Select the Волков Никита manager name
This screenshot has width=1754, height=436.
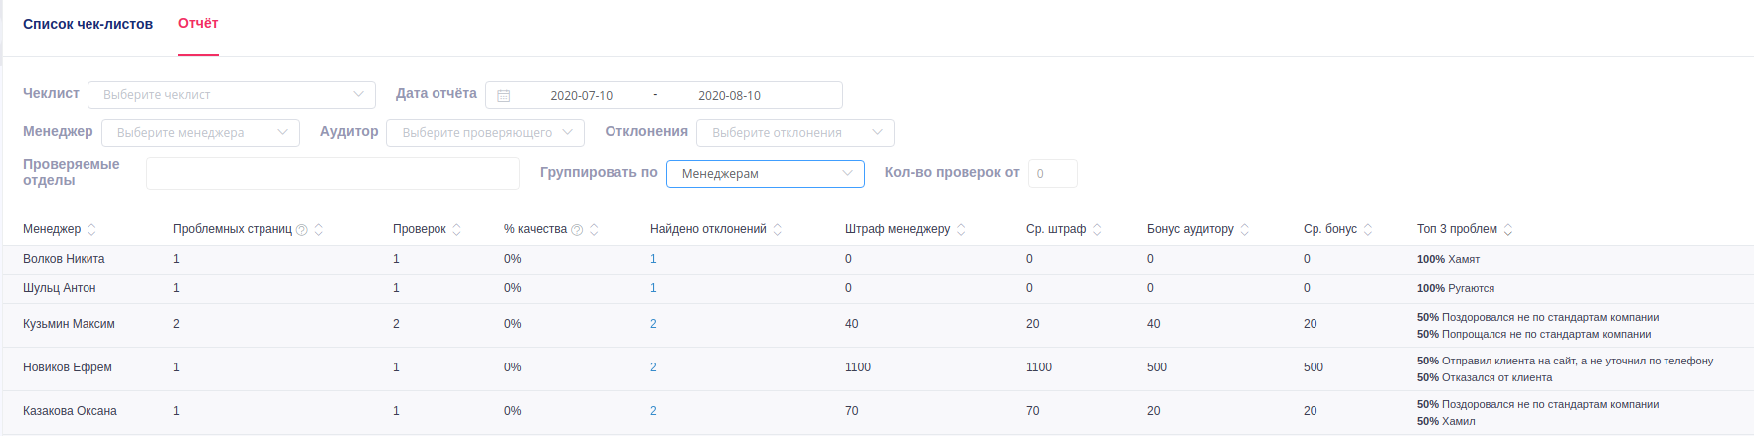pos(64,259)
